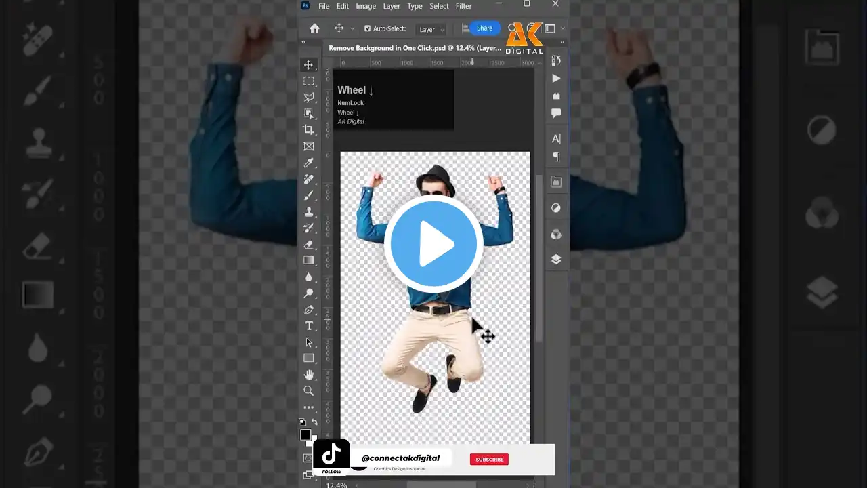Viewport: 867px width, 488px height.
Task: Open the Filter menu
Action: pyautogui.click(x=463, y=6)
